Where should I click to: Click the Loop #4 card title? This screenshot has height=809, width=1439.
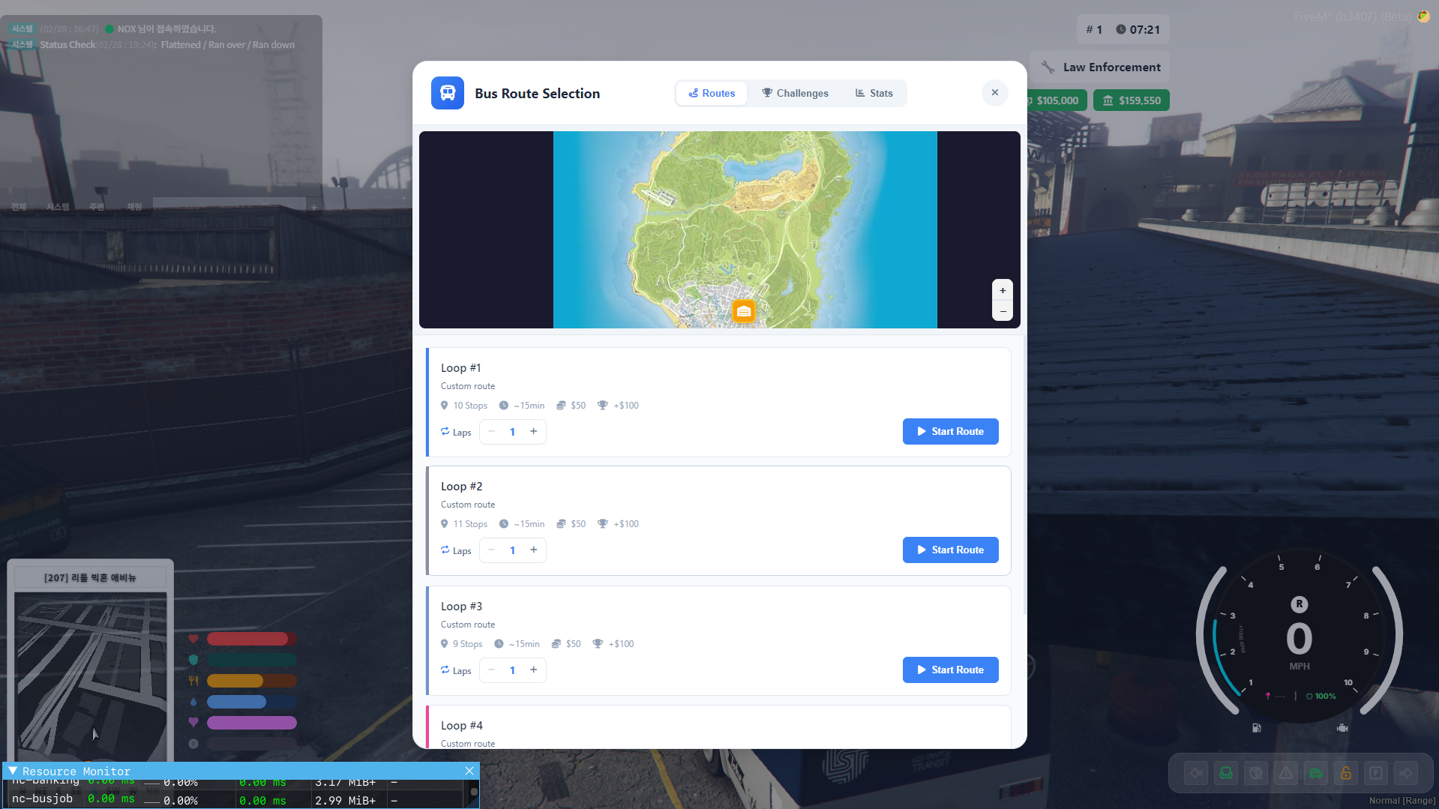(x=462, y=725)
